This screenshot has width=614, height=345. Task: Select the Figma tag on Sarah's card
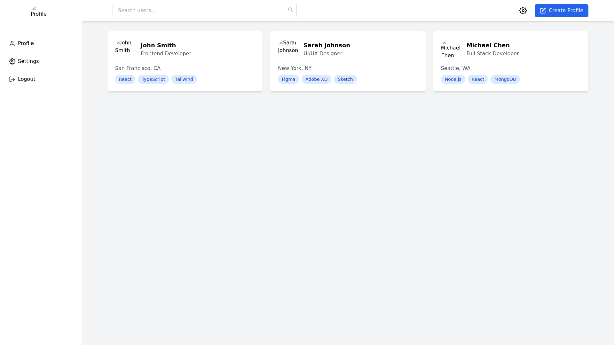point(288,79)
